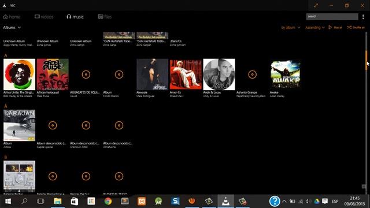Open the home tab
370x208 pixels.
12,17
